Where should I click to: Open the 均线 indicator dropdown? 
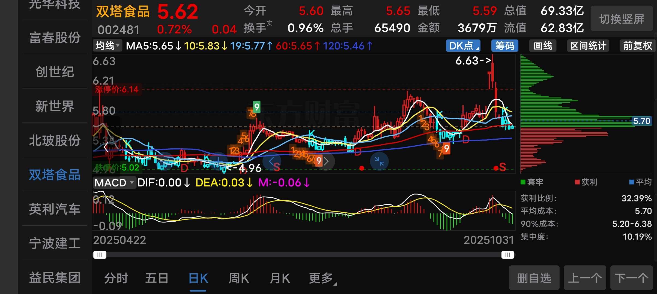pos(107,46)
